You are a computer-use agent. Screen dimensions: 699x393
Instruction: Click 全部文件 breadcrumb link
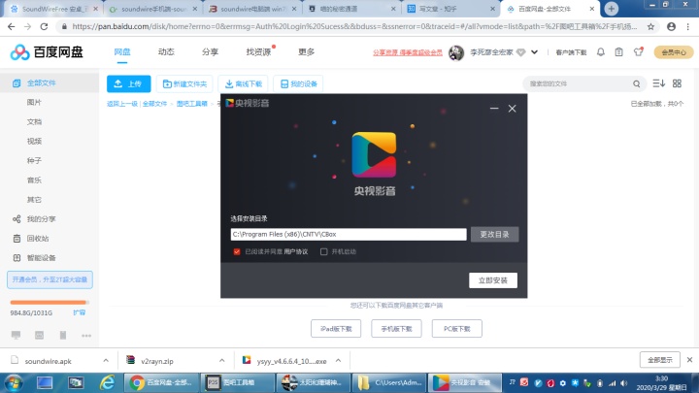pos(154,104)
